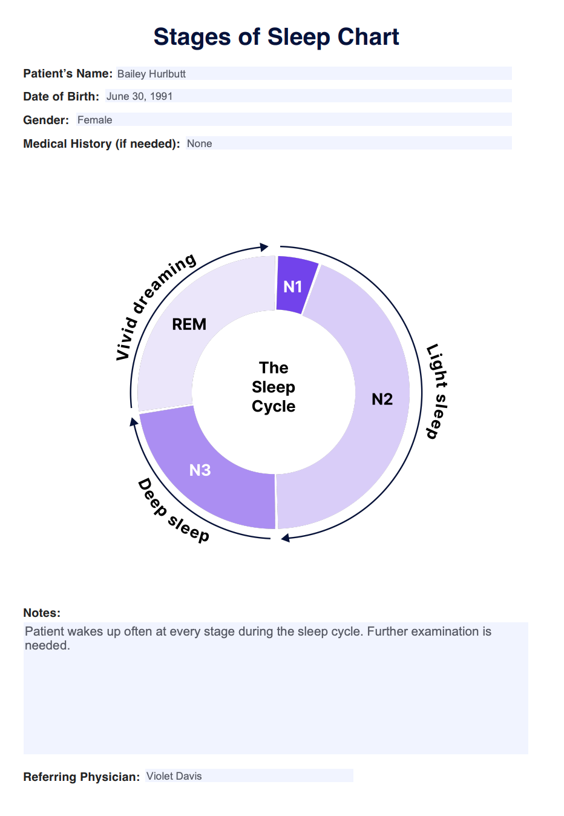
Task: Select the "Light sleep" curved label
Action: tap(437, 391)
